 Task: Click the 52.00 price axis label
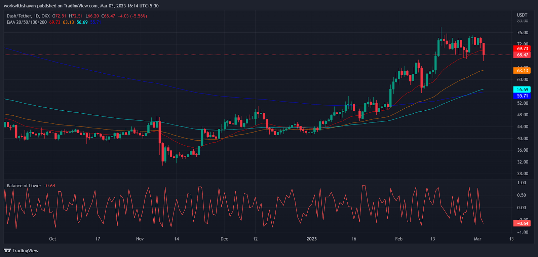coord(523,103)
